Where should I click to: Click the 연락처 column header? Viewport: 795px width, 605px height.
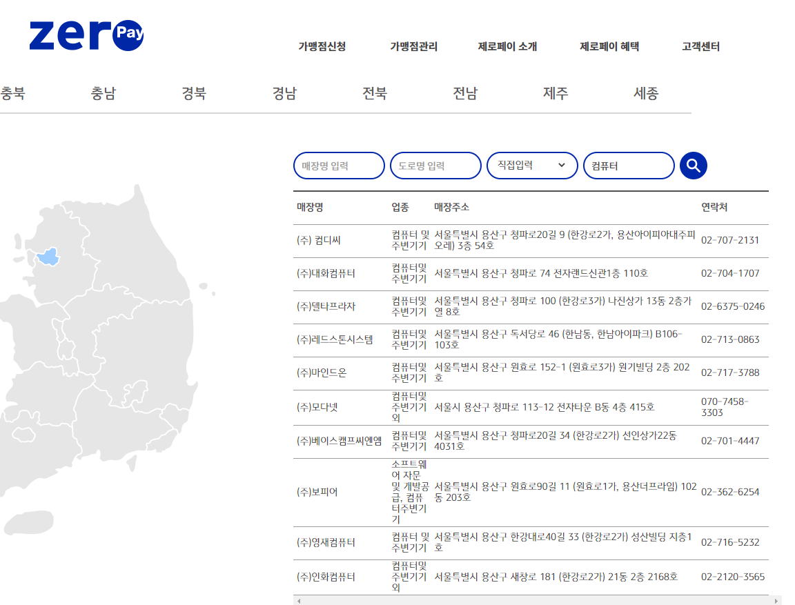pos(714,207)
